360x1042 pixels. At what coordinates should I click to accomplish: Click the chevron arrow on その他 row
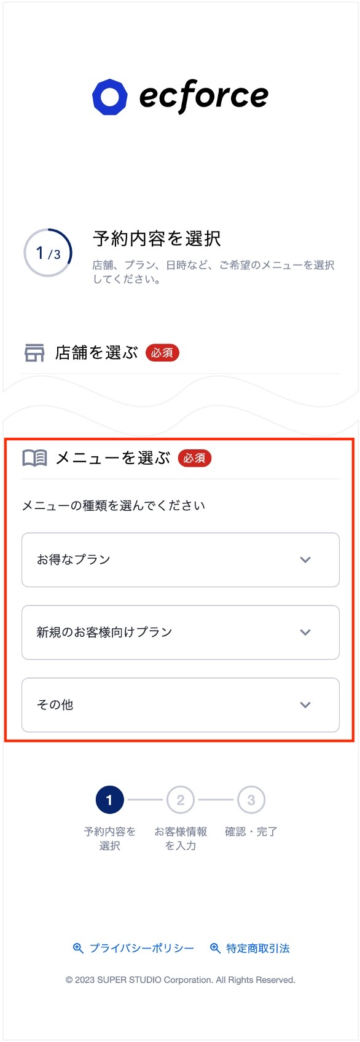pos(305,705)
